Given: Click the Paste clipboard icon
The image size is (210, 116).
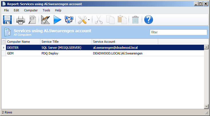Looking at the screenshot, I should (122, 20).
